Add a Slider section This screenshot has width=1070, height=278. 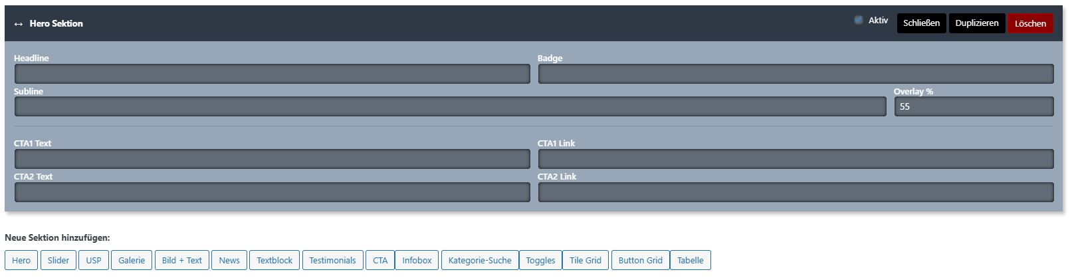[58, 260]
